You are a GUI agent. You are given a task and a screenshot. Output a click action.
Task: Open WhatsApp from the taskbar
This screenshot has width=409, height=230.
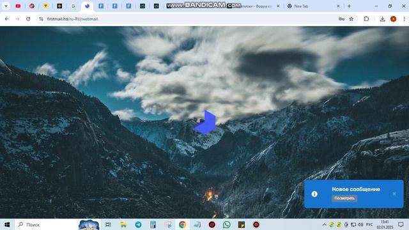point(227,224)
